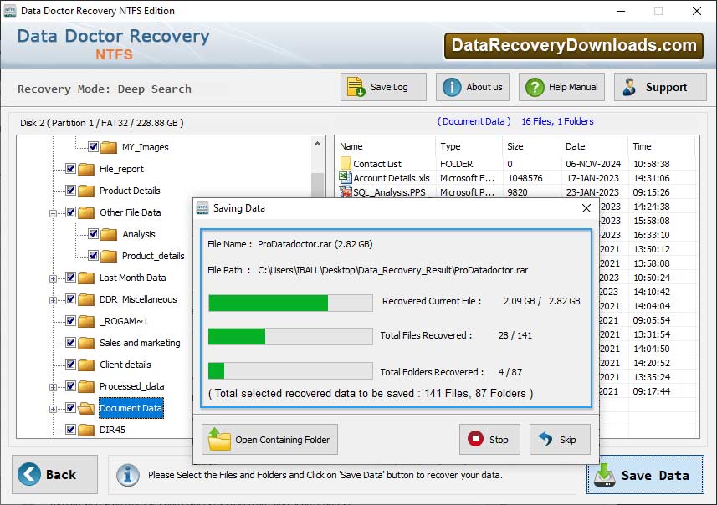Uncheck the Analysis checkbox
717x505 pixels.
tap(93, 233)
